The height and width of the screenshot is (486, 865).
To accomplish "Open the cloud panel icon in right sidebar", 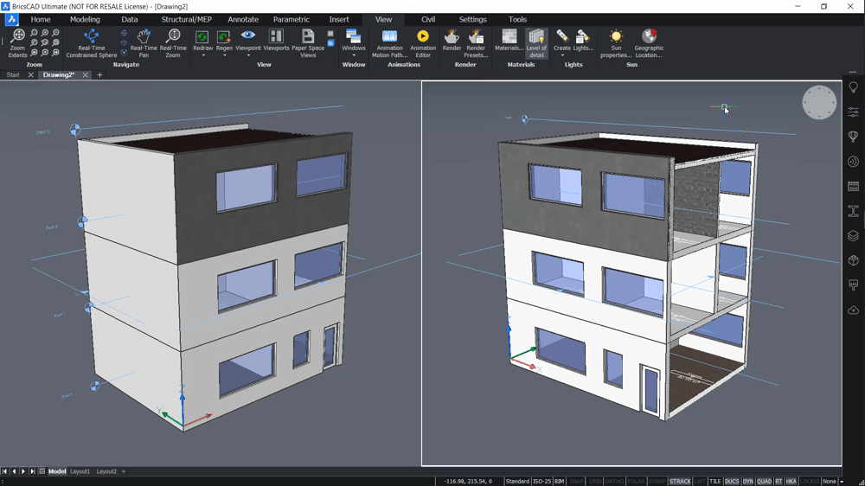I will (854, 310).
